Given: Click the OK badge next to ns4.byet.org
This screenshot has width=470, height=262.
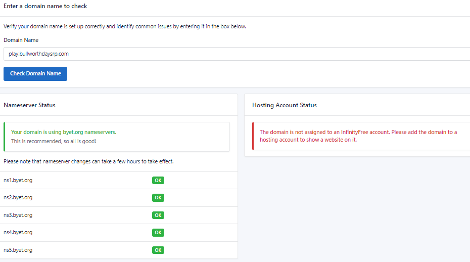Looking at the screenshot, I should pos(158,233).
